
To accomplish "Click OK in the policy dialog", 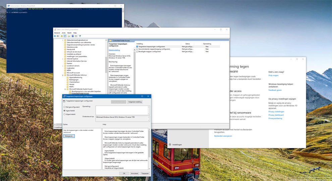I will (124, 173).
